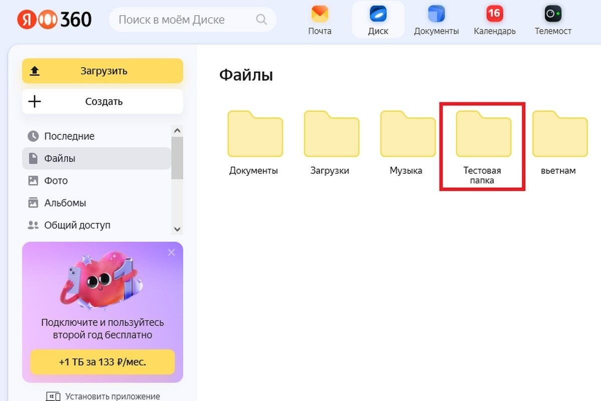This screenshot has width=601, height=401.
Task: Open the Диск service icon
Action: click(378, 20)
